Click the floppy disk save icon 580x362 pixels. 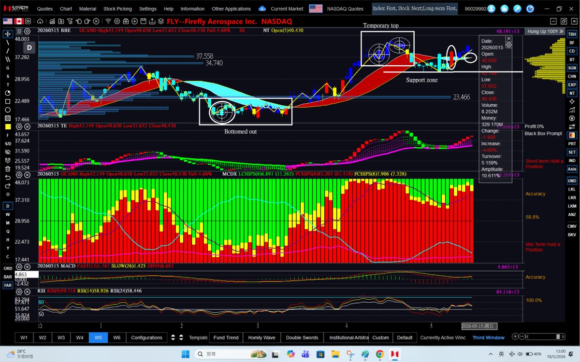click(x=143, y=21)
